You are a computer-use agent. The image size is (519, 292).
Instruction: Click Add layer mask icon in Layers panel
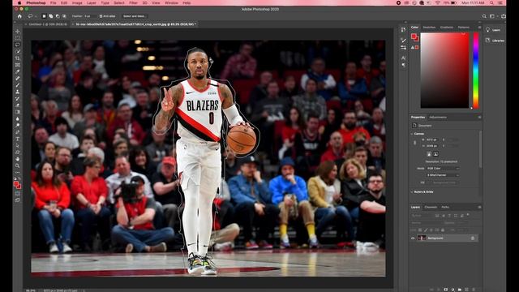coord(446,290)
